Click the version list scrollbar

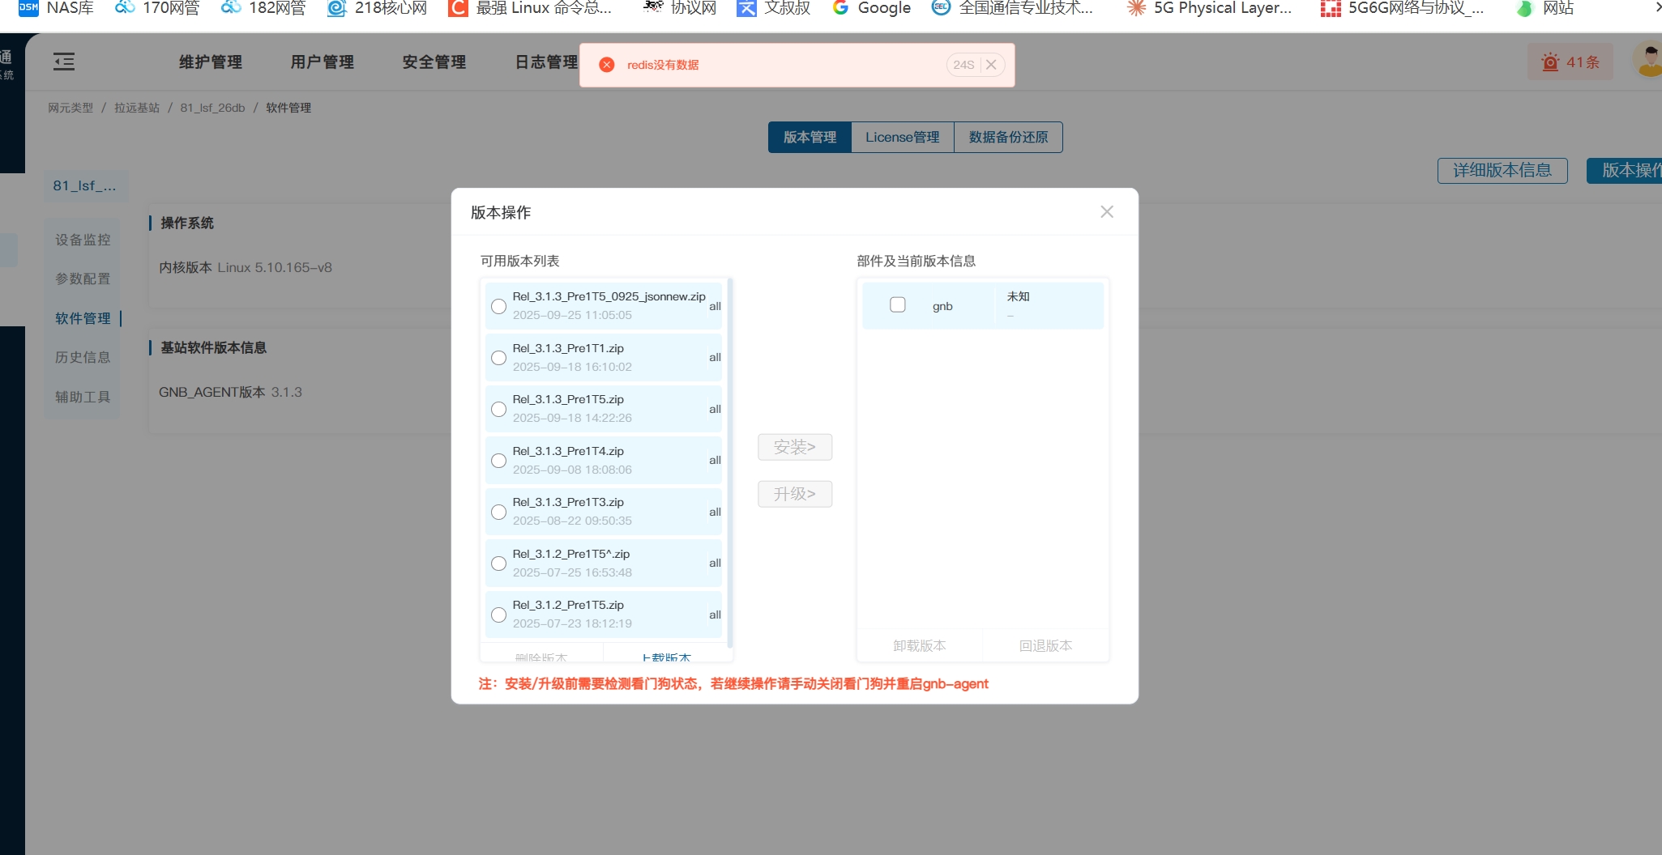point(730,462)
